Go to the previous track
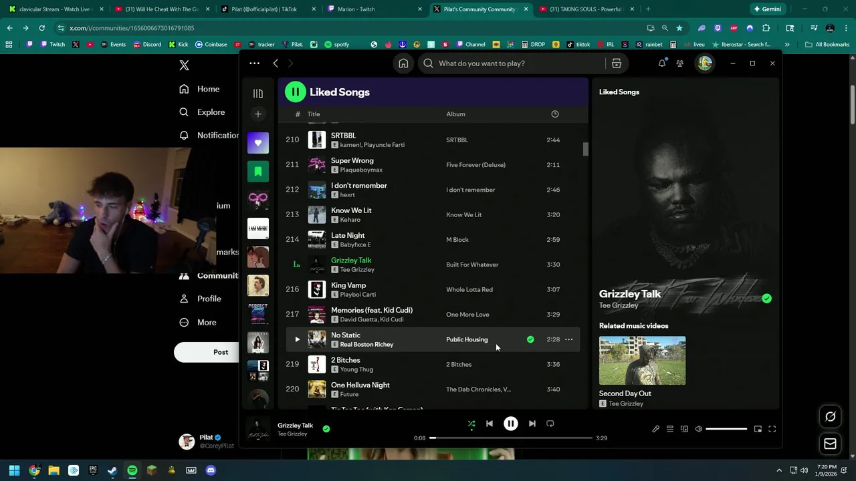This screenshot has width=856, height=481. click(x=490, y=424)
